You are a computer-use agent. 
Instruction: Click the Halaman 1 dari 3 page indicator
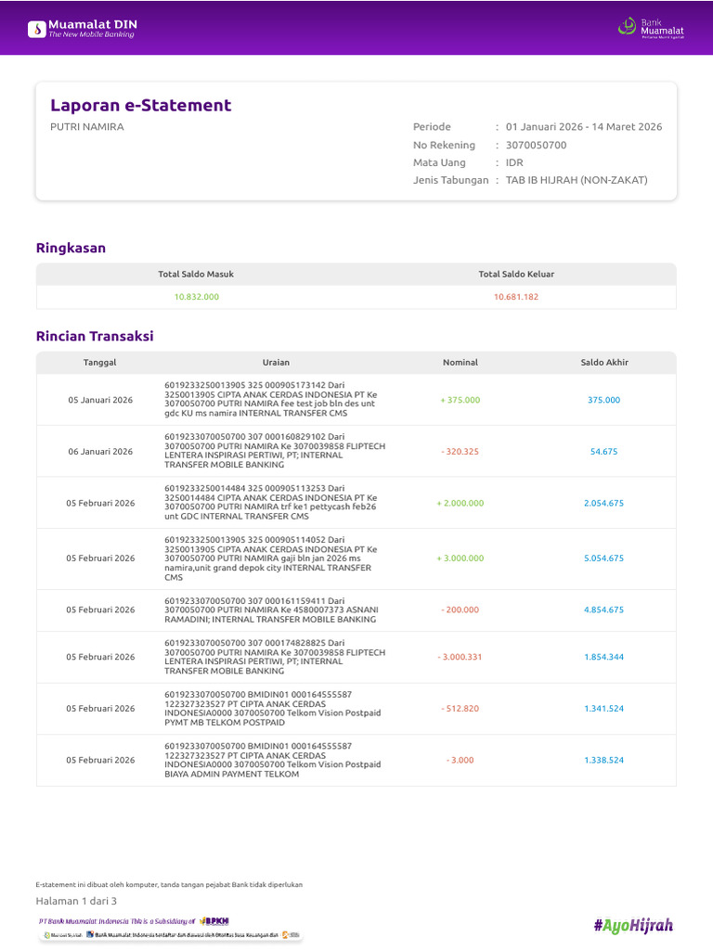[x=76, y=901]
